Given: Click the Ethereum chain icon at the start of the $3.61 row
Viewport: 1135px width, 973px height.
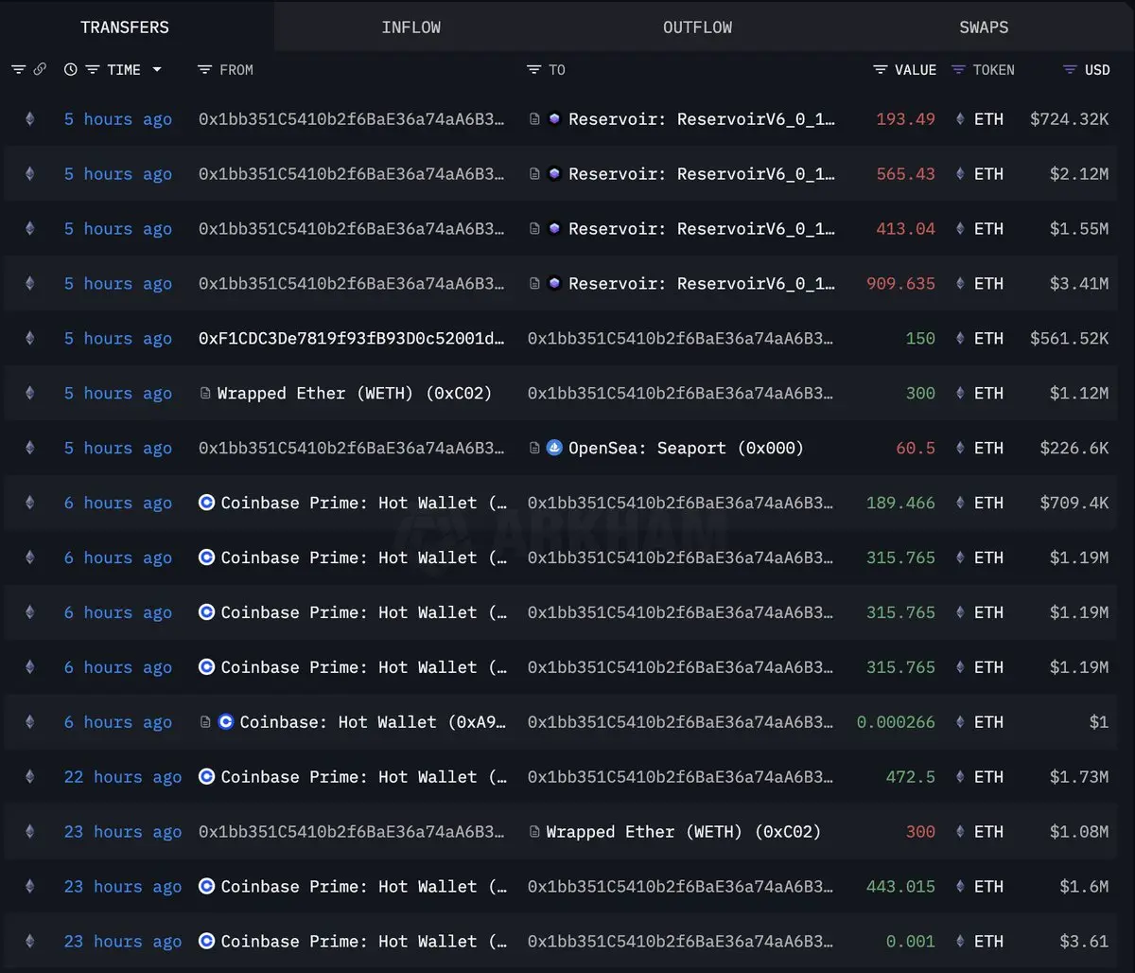Looking at the screenshot, I should click(x=29, y=942).
